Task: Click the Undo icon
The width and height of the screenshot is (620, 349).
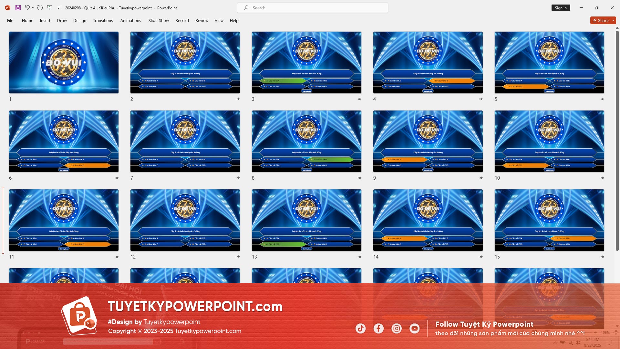Action: (x=27, y=7)
